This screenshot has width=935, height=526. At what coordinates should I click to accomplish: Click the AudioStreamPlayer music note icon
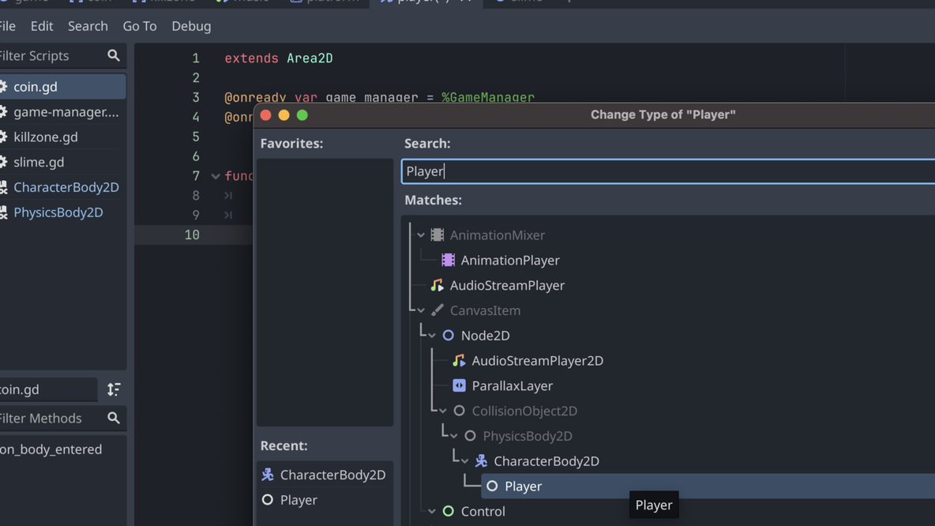tap(437, 285)
